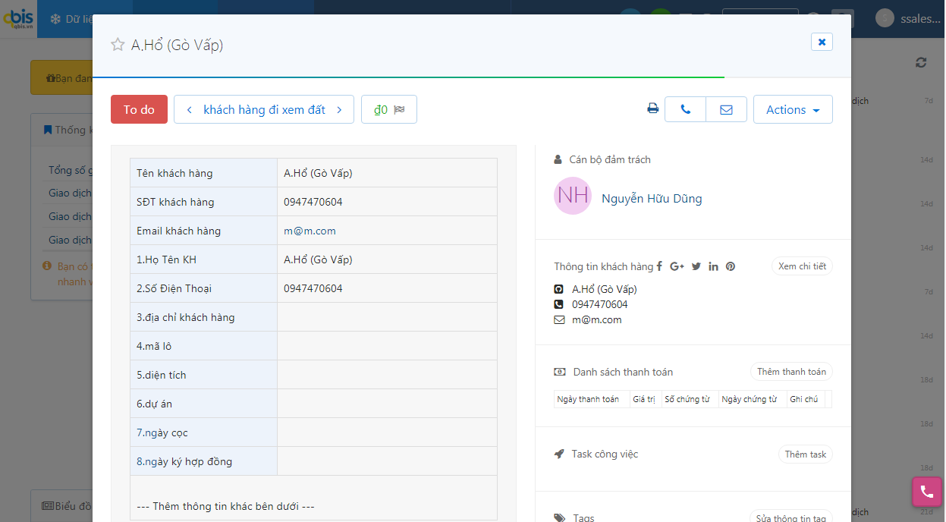Click the NH avatar of Nguyễn Hữu Dũng

573,196
